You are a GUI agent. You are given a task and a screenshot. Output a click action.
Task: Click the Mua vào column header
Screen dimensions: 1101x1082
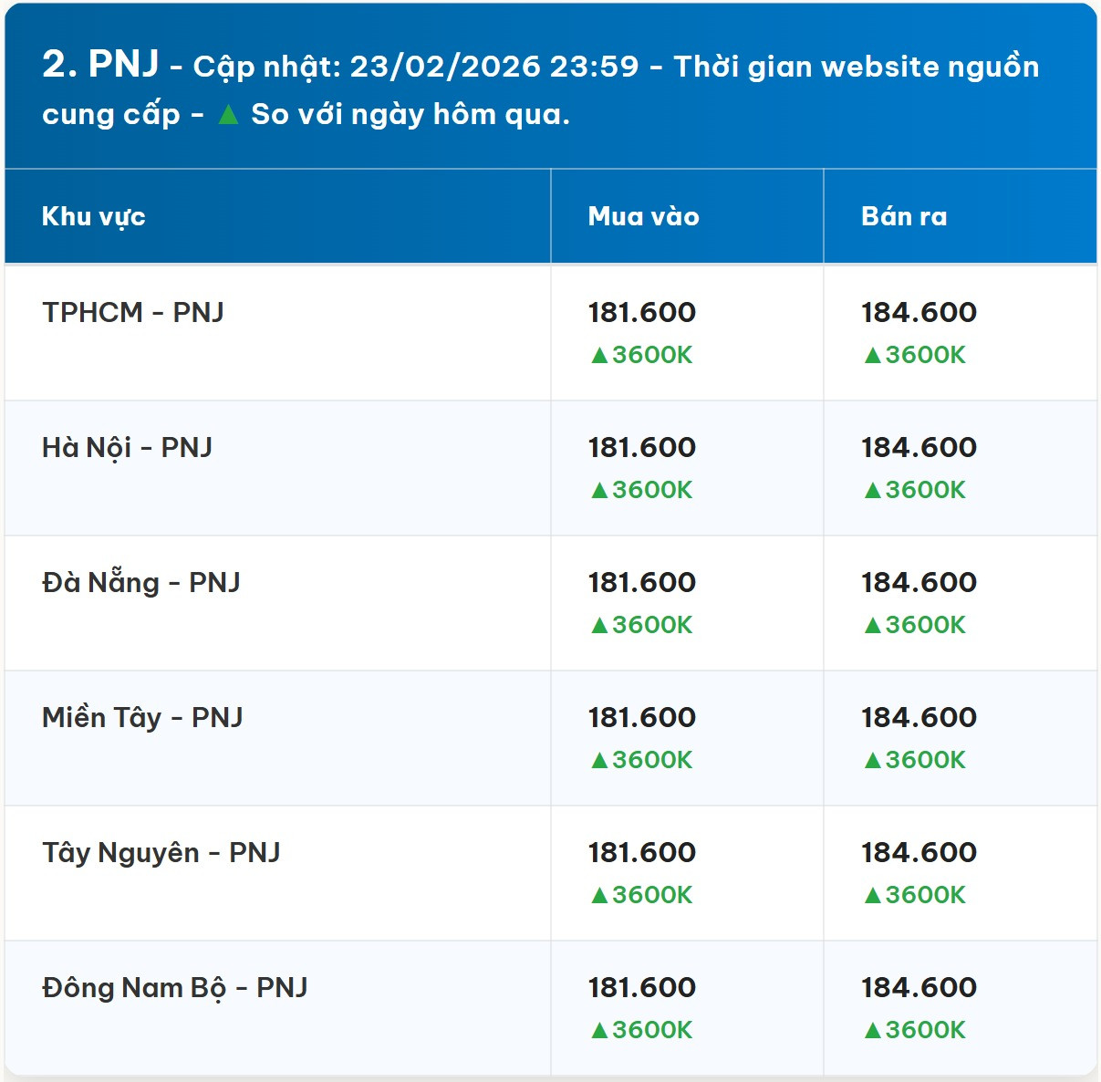[x=643, y=217]
